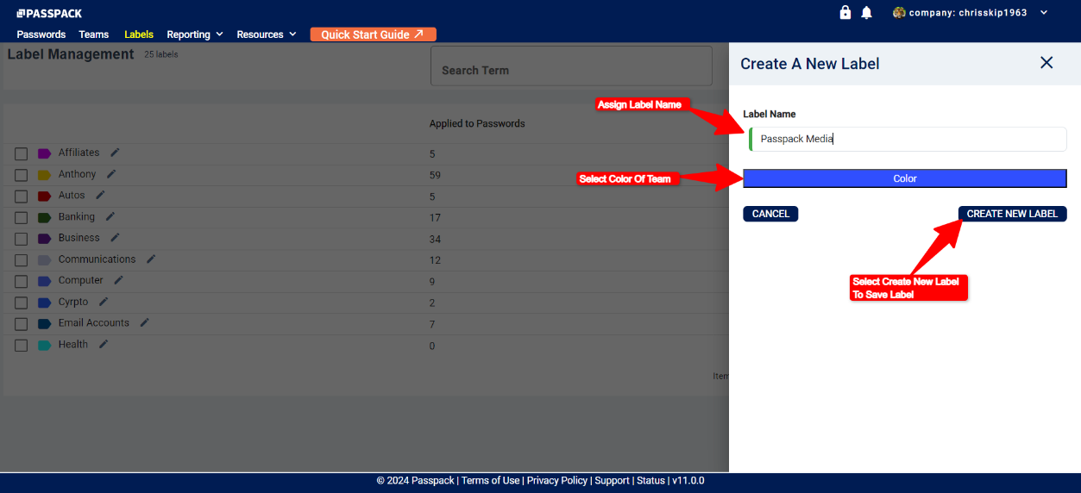
Task: Click the company avatar icon
Action: click(899, 12)
